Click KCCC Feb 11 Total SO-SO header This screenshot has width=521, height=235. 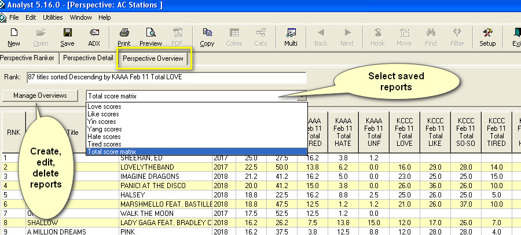coord(466,133)
